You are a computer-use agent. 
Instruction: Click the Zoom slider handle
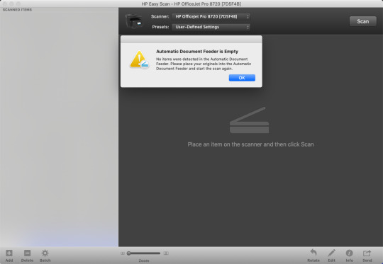[128, 253]
